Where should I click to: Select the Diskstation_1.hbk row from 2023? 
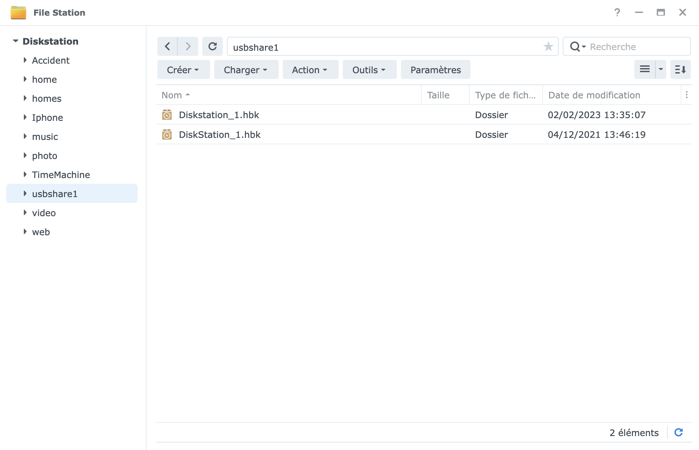[x=219, y=115]
